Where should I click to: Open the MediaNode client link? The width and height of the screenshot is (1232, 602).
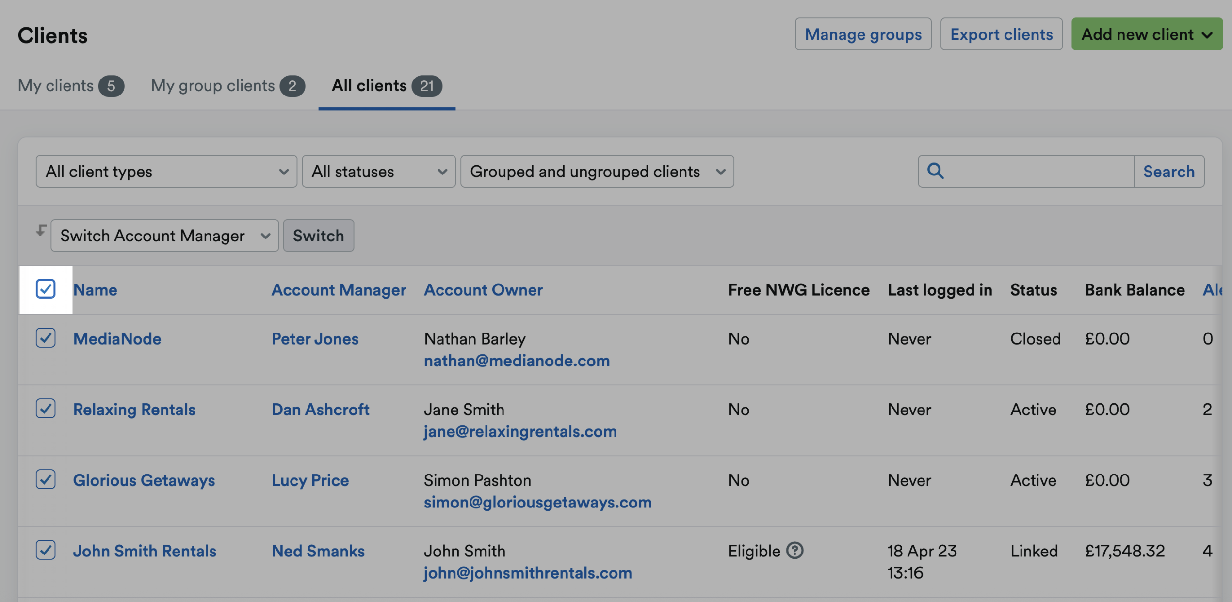pyautogui.click(x=117, y=338)
